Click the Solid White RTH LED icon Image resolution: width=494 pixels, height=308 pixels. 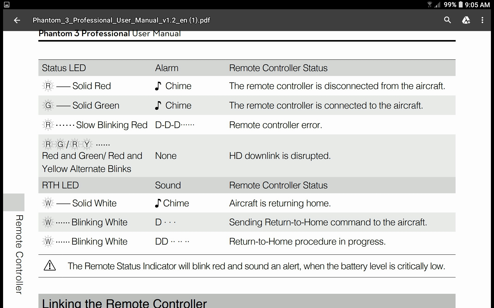click(x=48, y=203)
